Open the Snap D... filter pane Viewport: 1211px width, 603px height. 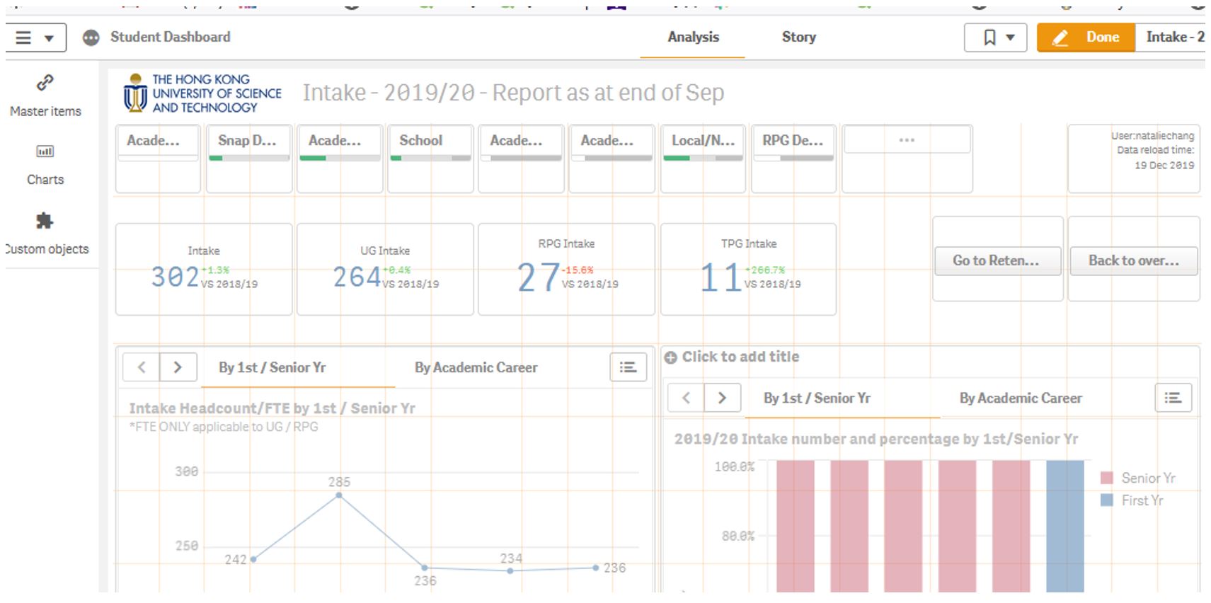248,159
